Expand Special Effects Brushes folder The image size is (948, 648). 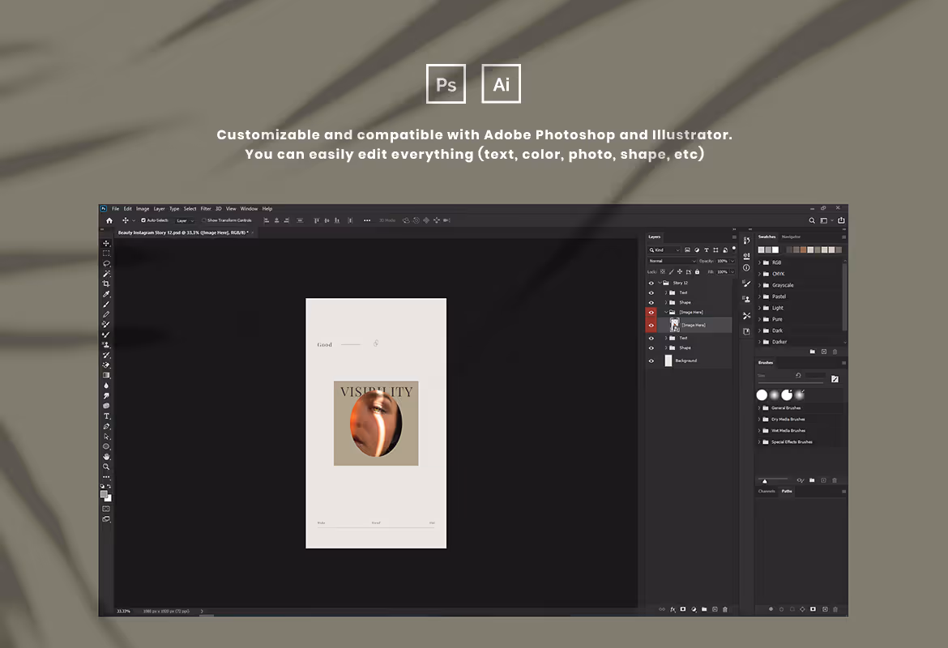click(759, 442)
